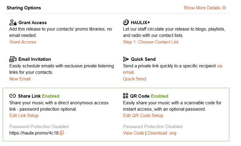Click the Quick Send paper plane icon

[x=126, y=59]
